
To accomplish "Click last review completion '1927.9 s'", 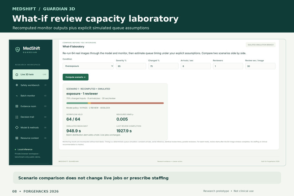I will coord(124,131).
